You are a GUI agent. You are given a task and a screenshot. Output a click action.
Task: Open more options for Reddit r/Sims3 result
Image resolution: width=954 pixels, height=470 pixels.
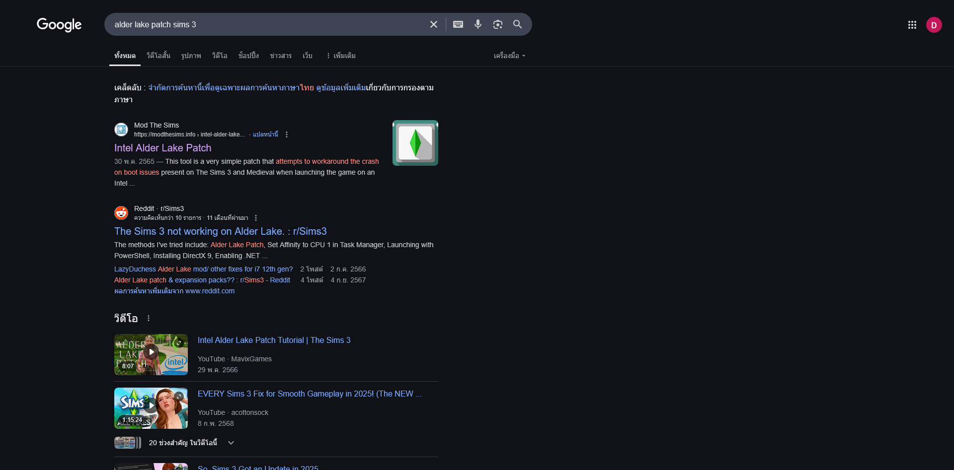[x=256, y=218]
